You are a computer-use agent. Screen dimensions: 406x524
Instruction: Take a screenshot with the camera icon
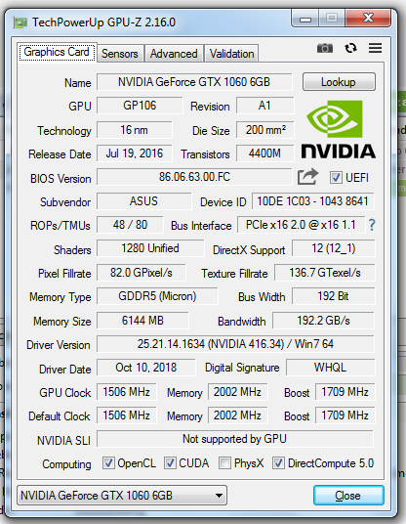coord(325,49)
